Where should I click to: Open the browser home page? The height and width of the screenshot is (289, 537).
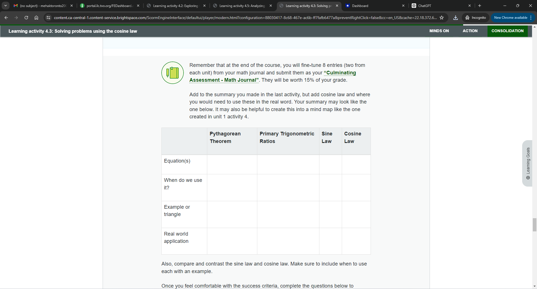pos(36,18)
